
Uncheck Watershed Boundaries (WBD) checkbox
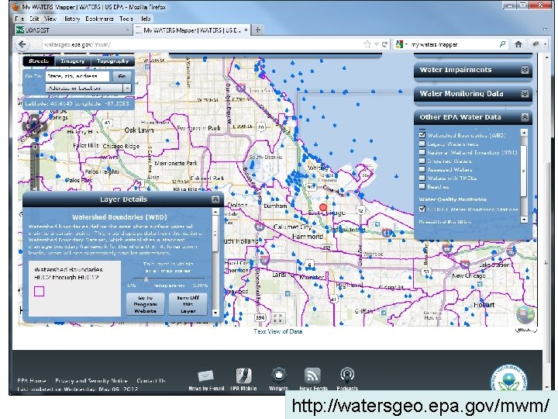422,135
